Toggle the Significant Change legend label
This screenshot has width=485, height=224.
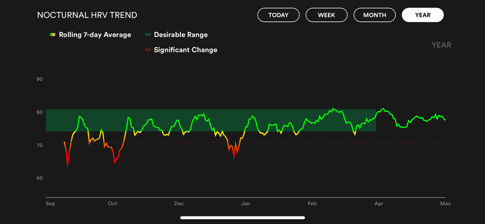tap(185, 50)
